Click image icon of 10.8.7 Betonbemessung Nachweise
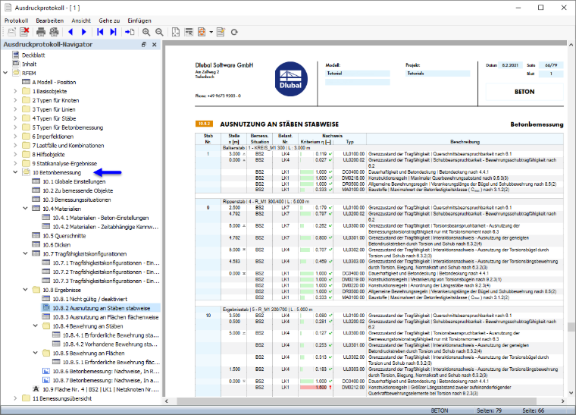 tap(46, 380)
